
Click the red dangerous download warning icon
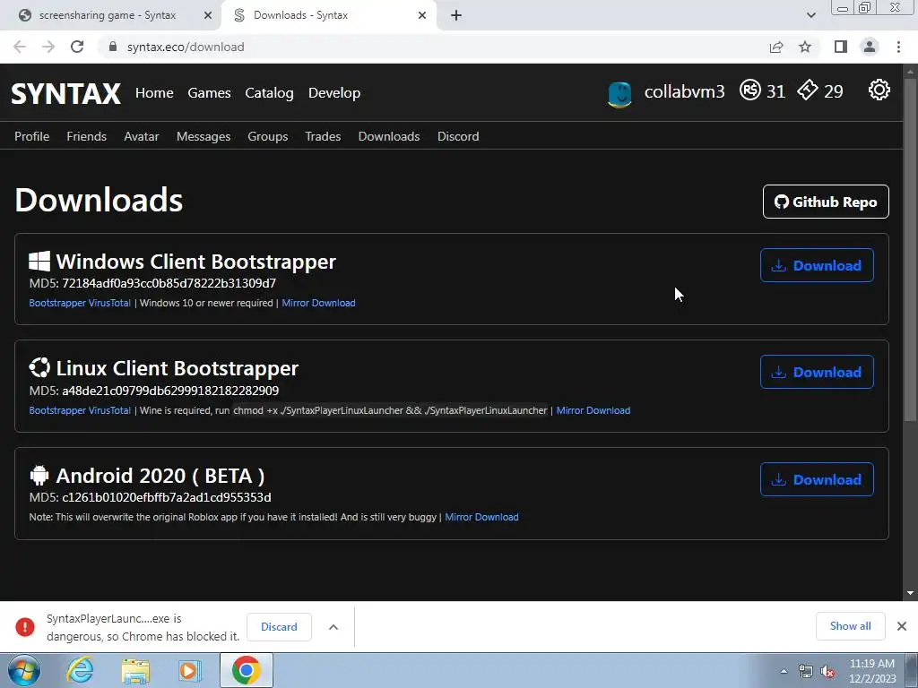(25, 626)
